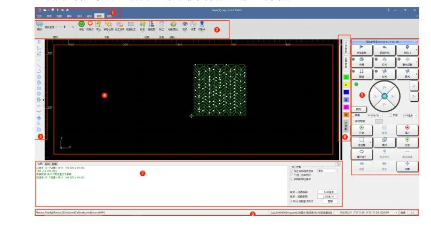The image size is (431, 228).
Task: Click the Simulate monitor icon in ribbon
Action: (39, 24)
